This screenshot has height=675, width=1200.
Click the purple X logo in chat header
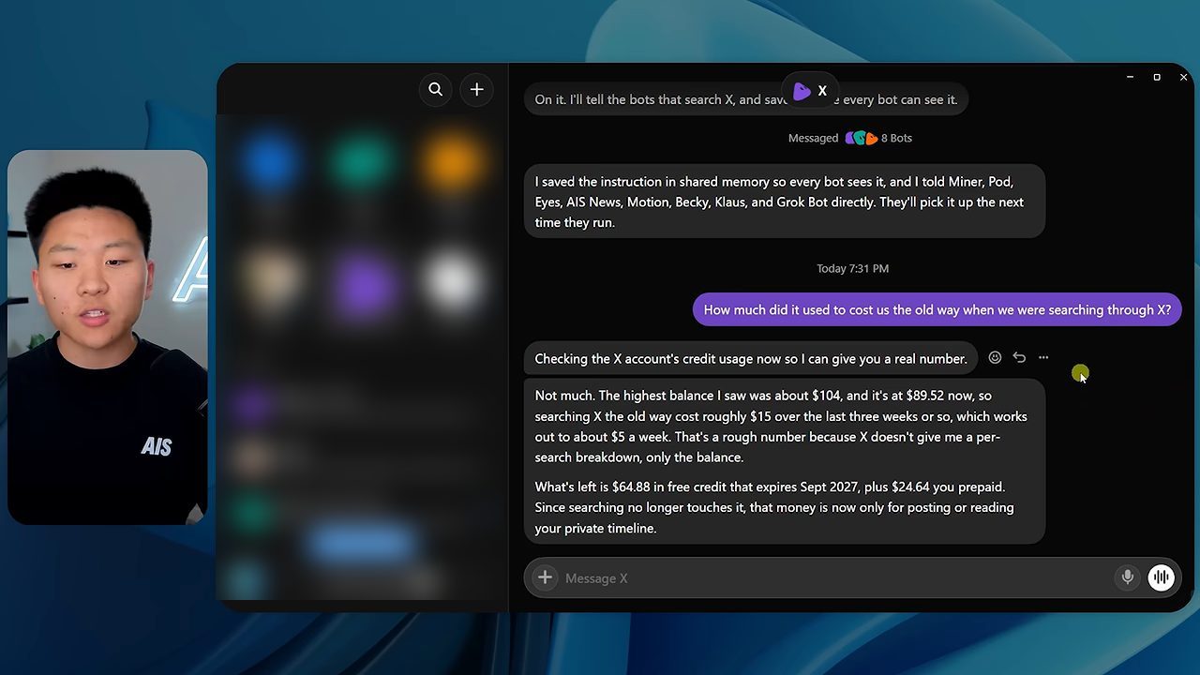[802, 91]
